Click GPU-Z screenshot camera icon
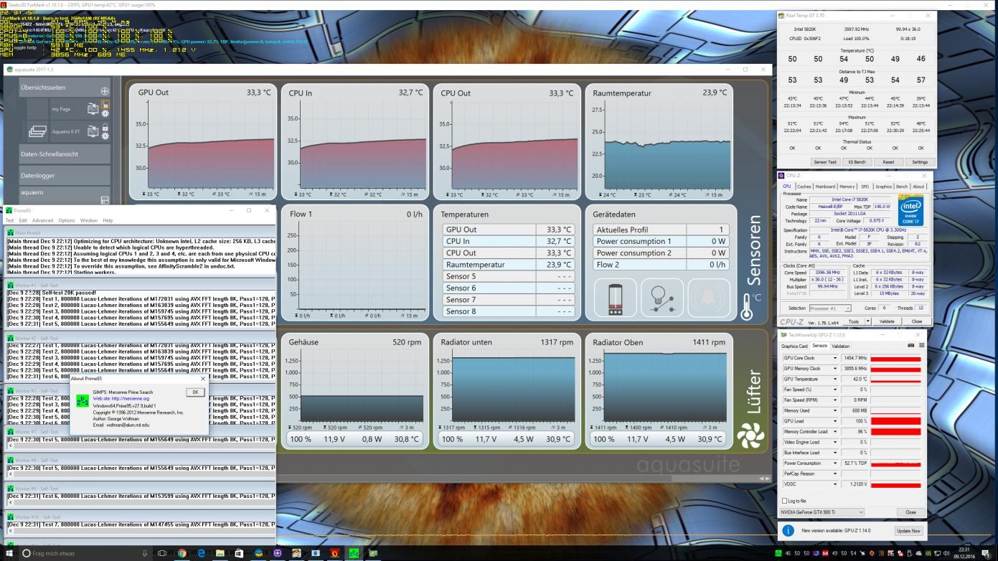Screen dimensions: 998x561 [x=911, y=346]
